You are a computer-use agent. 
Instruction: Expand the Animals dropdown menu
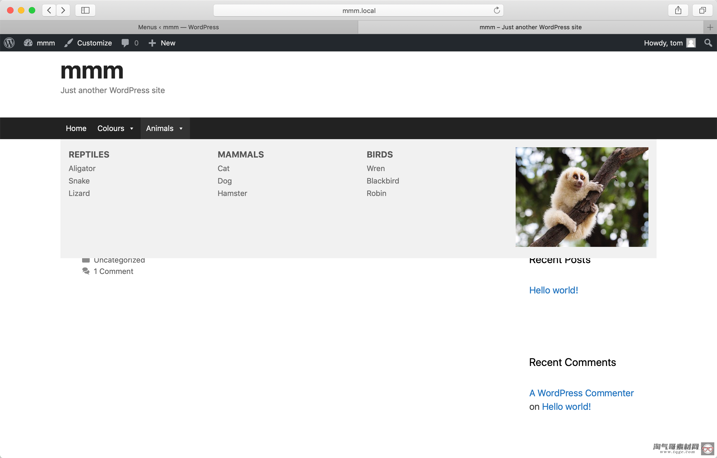click(x=164, y=128)
